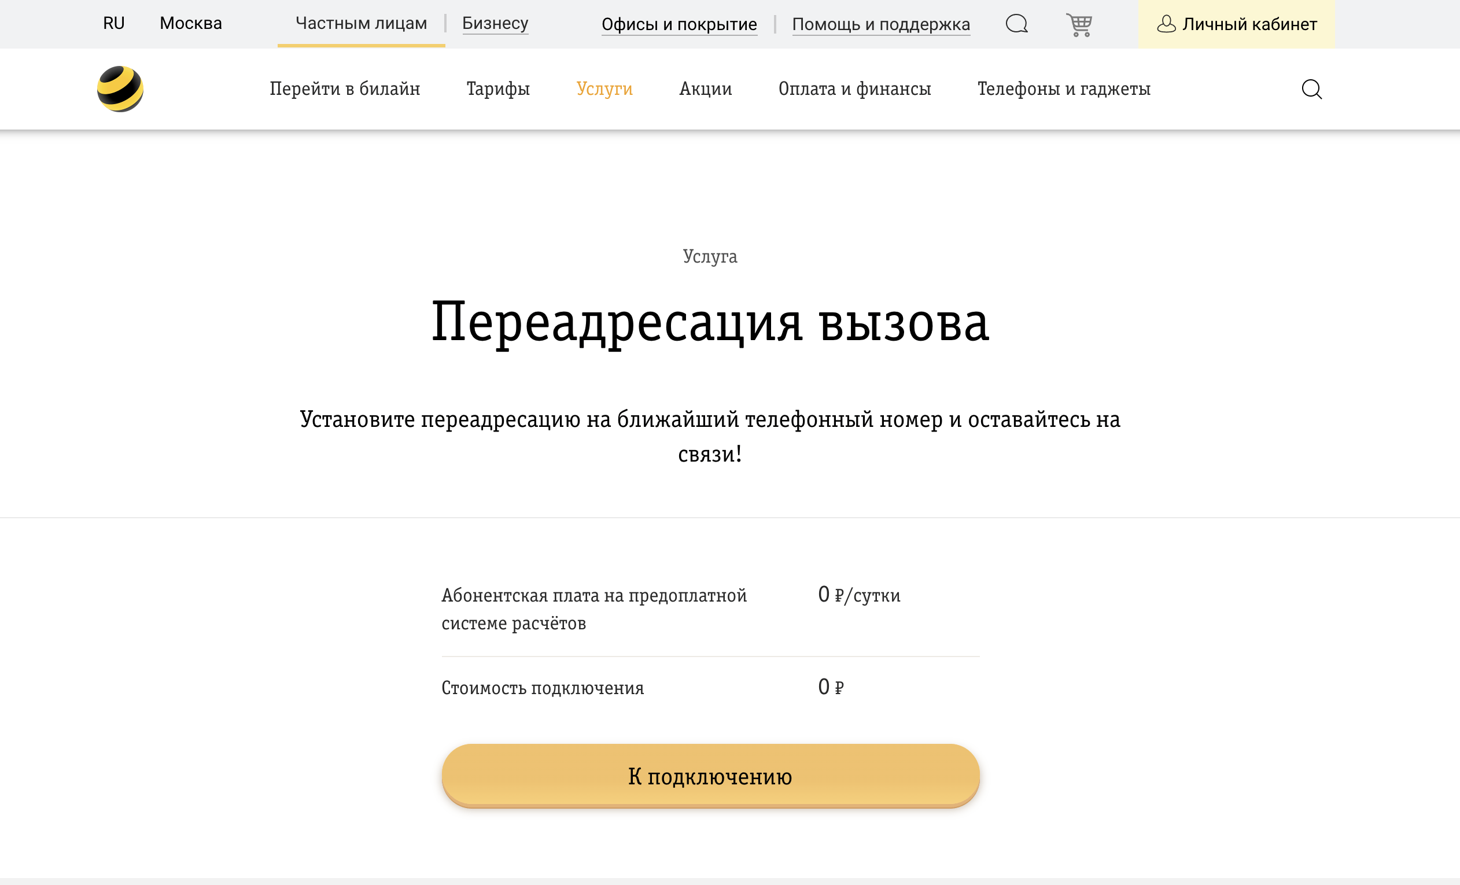The image size is (1460, 885).
Task: Switch to the Бизнесу section
Action: 495,24
